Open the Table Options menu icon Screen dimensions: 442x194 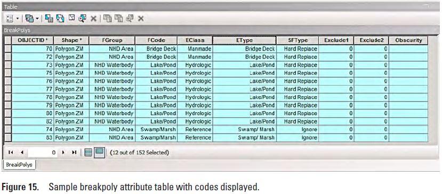pyautogui.click(x=9, y=19)
